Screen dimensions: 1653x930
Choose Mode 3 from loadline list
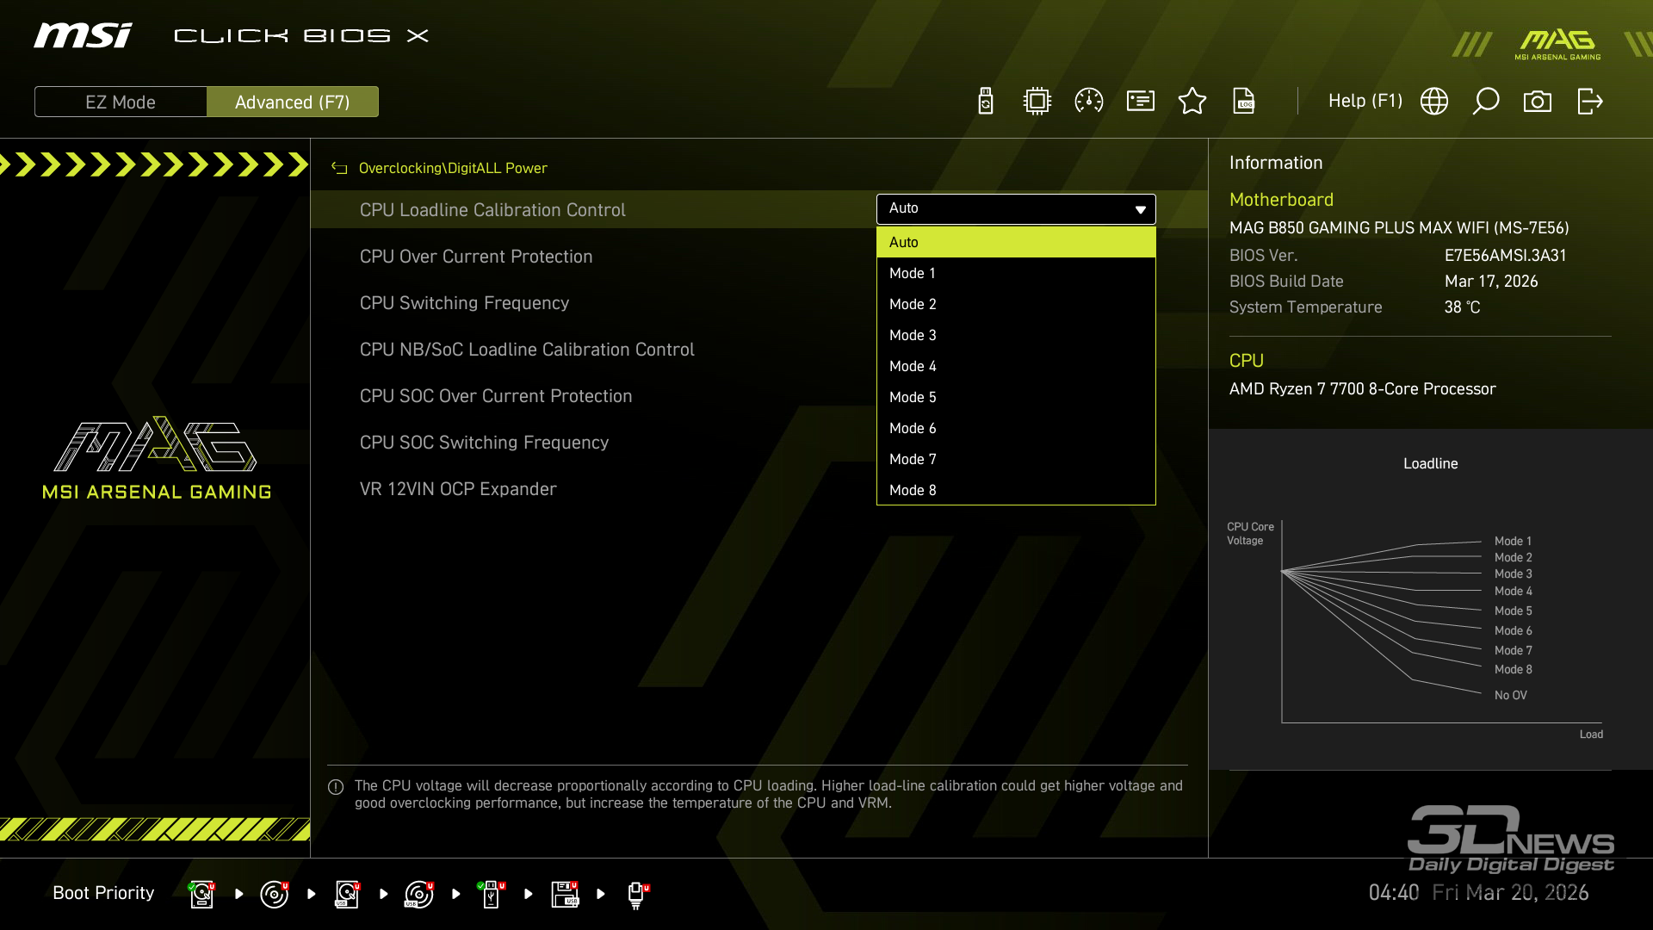click(x=913, y=335)
